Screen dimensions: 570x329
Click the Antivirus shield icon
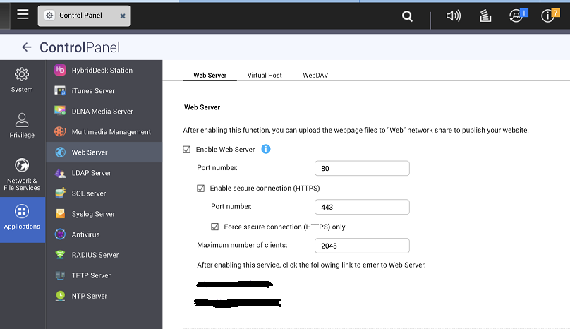point(60,234)
